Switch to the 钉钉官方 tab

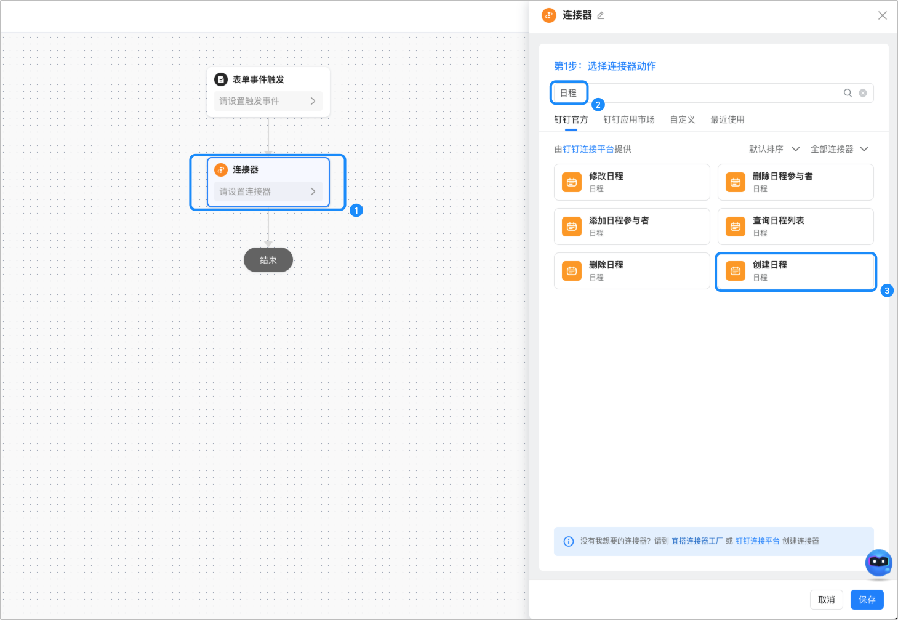click(x=571, y=119)
